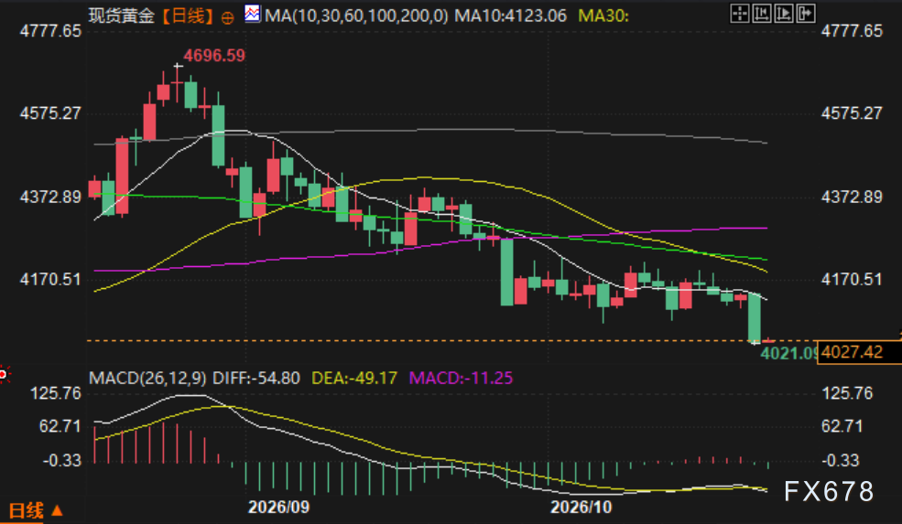Click the 4696.59 high price label

(214, 56)
